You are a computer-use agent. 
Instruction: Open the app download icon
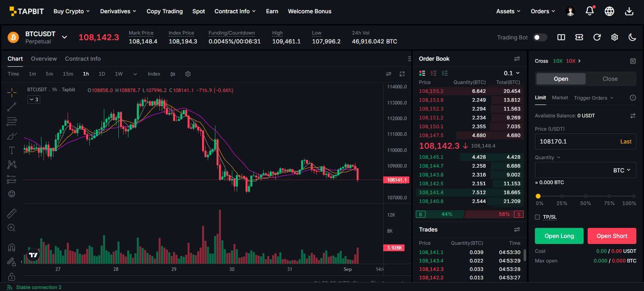click(629, 11)
